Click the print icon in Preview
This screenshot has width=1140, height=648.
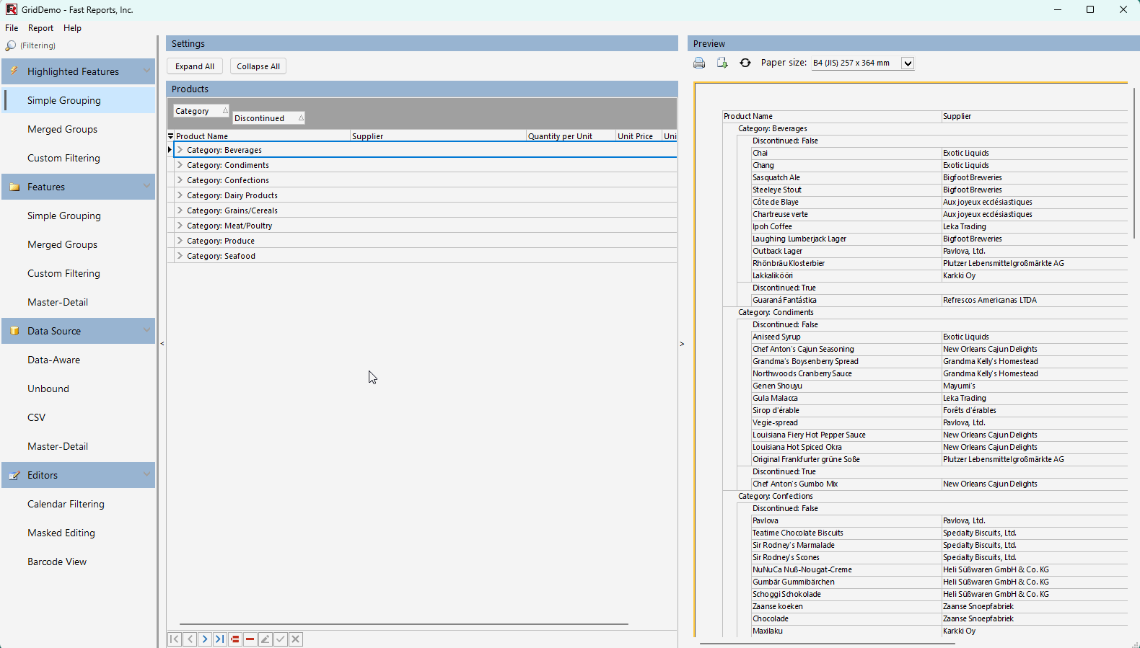coord(699,63)
